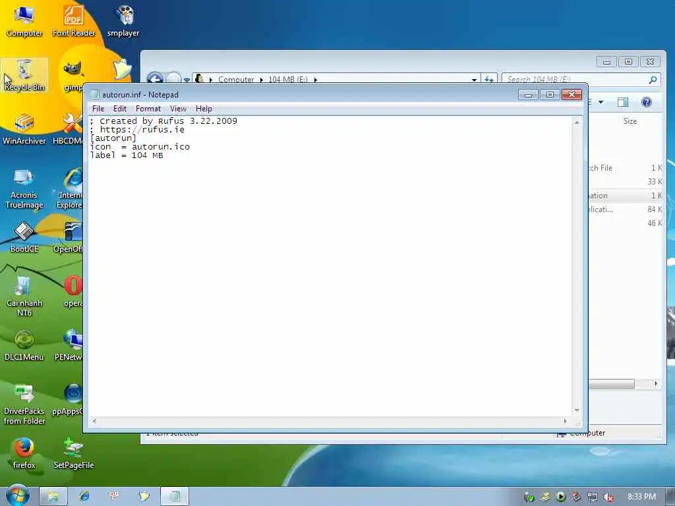Screen dimensions: 675x506
Task: Toggle the Explorer preview pane
Action: (x=622, y=102)
